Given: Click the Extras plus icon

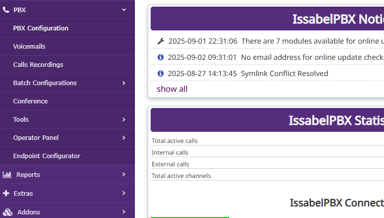Looking at the screenshot, I should coord(6,193).
